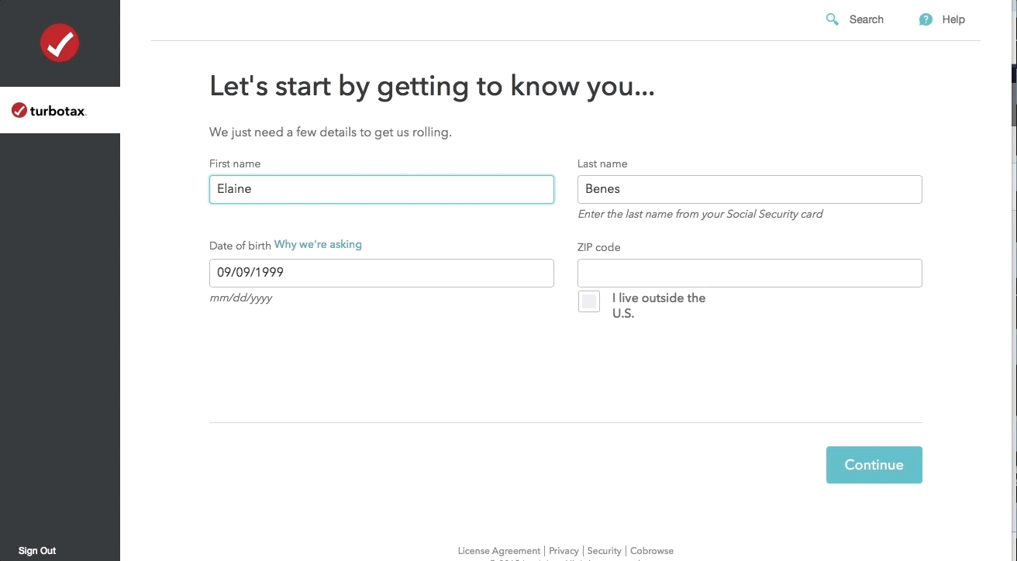1017x561 pixels.
Task: Focus the First name field
Action: pyautogui.click(x=381, y=189)
